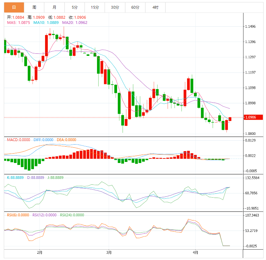Image resolution: width=266 pixels, height=260 pixels.
Task: Open the 5分 timeframe tab
Action: pyautogui.click(x=74, y=7)
